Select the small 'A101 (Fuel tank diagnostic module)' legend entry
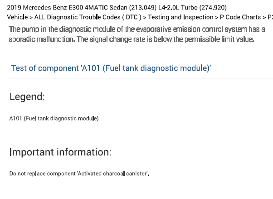Viewport: 273px width, 199px height. pyautogui.click(x=54, y=119)
